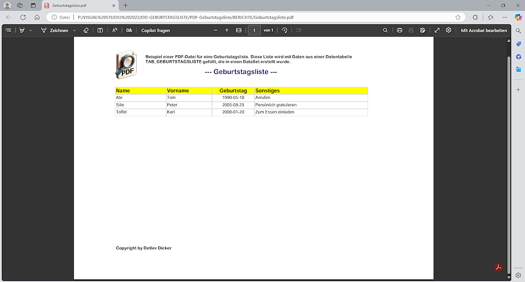The width and height of the screenshot is (525, 282).
Task: Click the print PDF icon
Action: coord(400,31)
